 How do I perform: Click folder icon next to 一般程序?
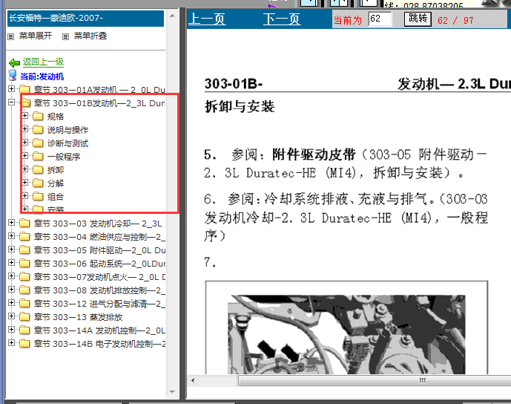click(38, 156)
